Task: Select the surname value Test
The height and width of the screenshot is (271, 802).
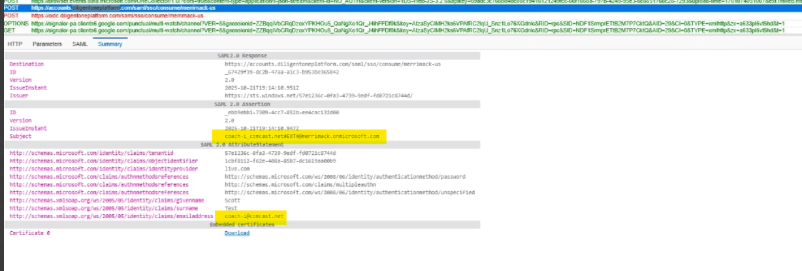Action: (x=231, y=208)
